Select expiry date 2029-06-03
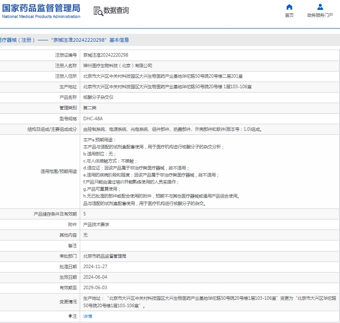Viewport: 340px width, 323px height. 95,288
